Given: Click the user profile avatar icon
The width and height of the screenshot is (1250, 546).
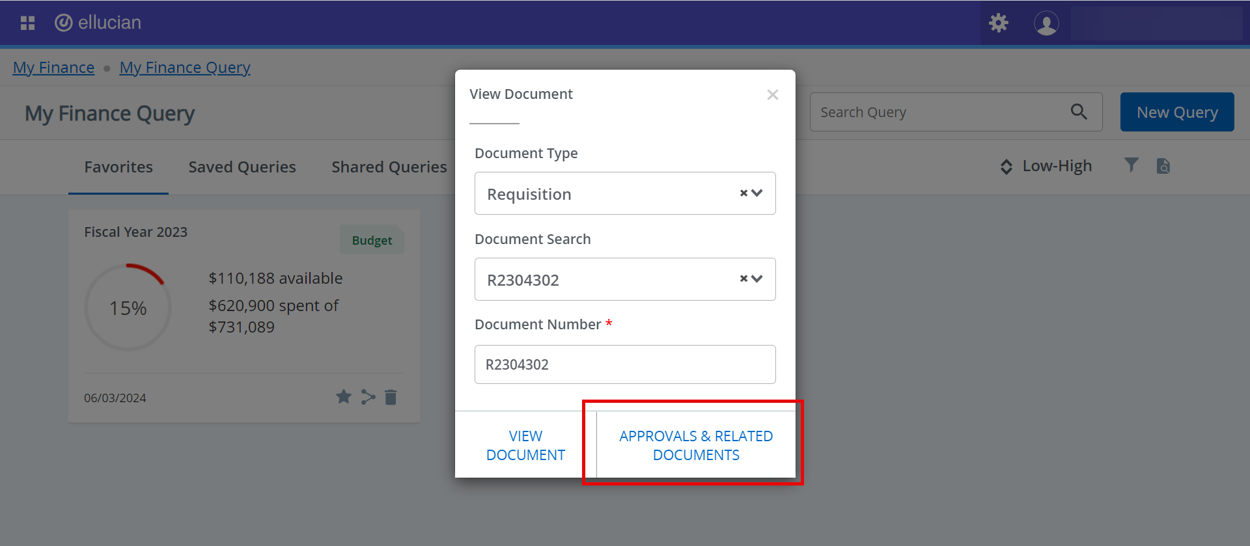Looking at the screenshot, I should coord(1046,23).
